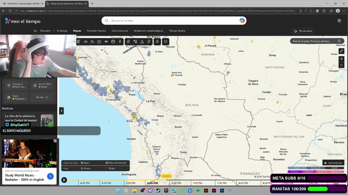This screenshot has width=348, height=195.
Task: Open InDesign from the taskbar
Action: pyautogui.click(x=214, y=191)
